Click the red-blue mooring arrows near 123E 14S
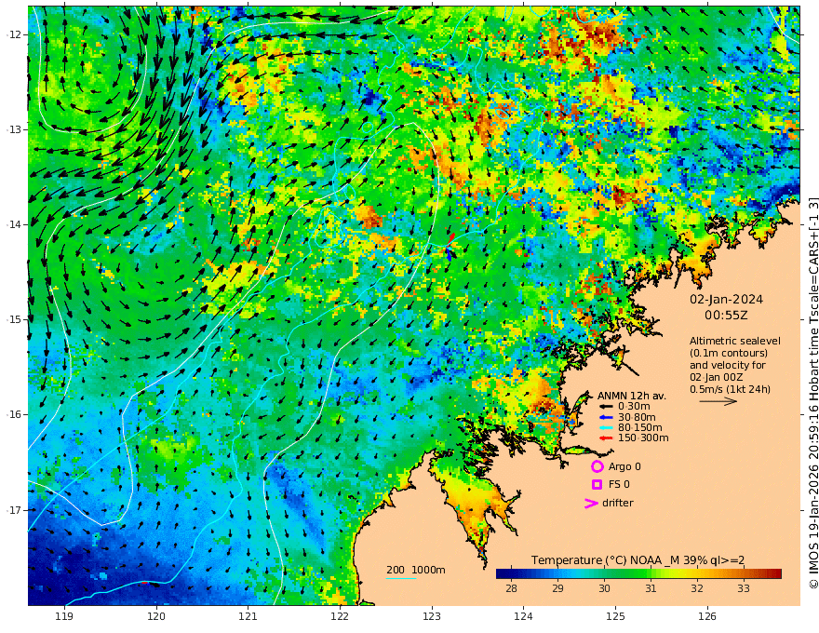 pyautogui.click(x=450, y=247)
